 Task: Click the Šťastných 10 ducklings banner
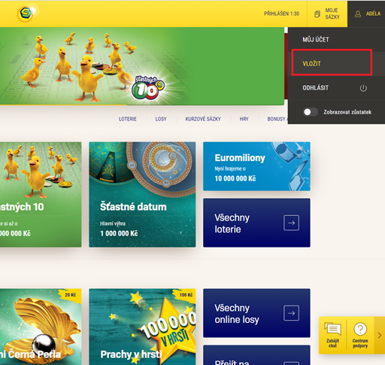[x=142, y=66]
